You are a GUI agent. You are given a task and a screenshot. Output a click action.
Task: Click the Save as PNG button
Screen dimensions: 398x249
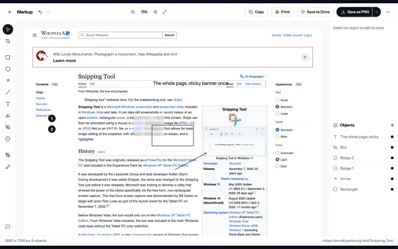354,12
